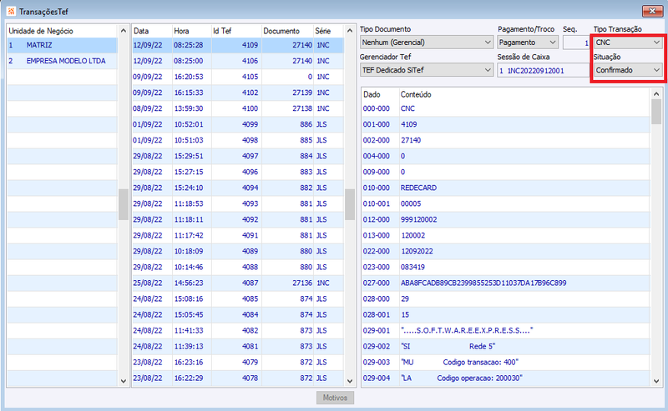Open the Tipo Transação CNC dropdown
This screenshot has height=411, width=668.
pyautogui.click(x=628, y=43)
